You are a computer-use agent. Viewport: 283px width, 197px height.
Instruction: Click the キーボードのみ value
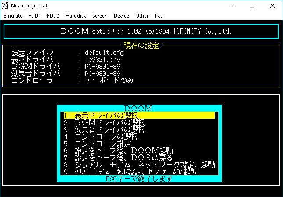click(x=109, y=80)
